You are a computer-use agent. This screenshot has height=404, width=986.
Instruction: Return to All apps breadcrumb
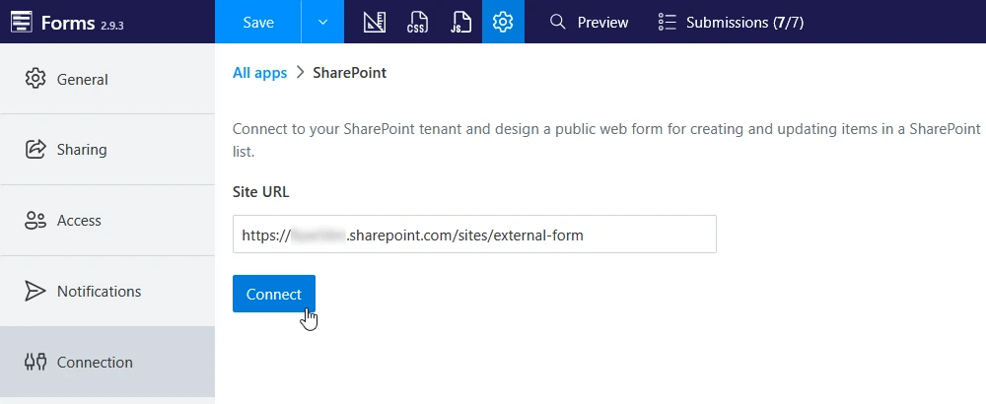pos(259,73)
